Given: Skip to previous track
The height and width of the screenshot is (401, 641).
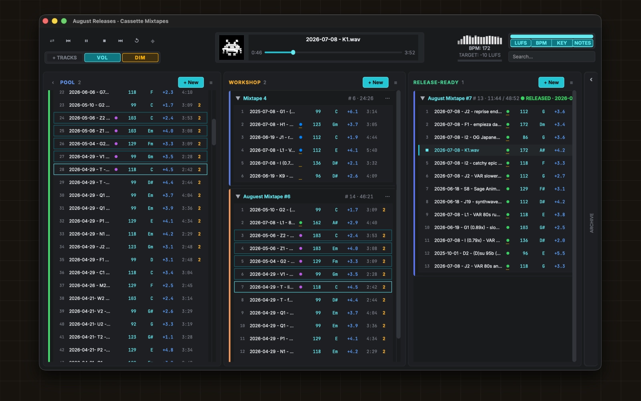Looking at the screenshot, I should point(68,41).
